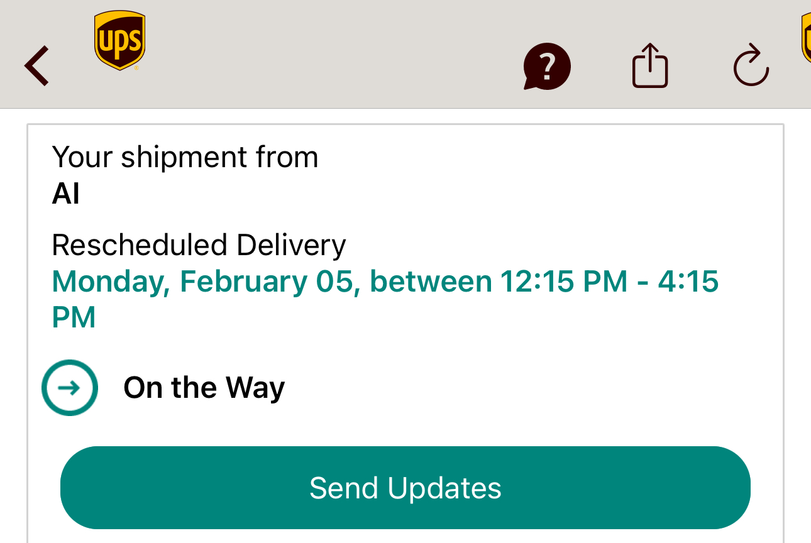Click the "12:15 PM" start time
Screen dimensions: 811x543
click(x=563, y=281)
